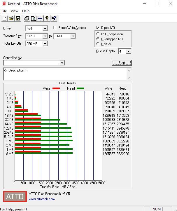177x211 pixels.
Task: Activate the context help pointer icon
Action: [x=54, y=18]
